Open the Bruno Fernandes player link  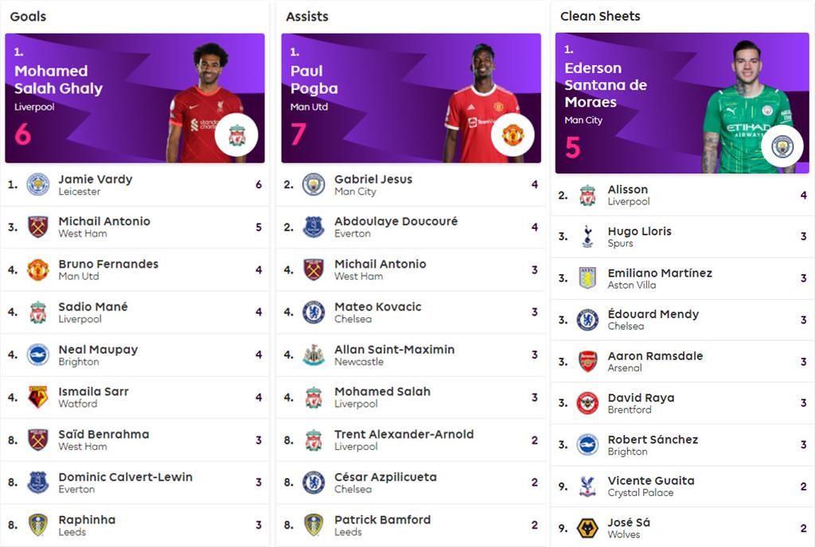[x=108, y=264]
